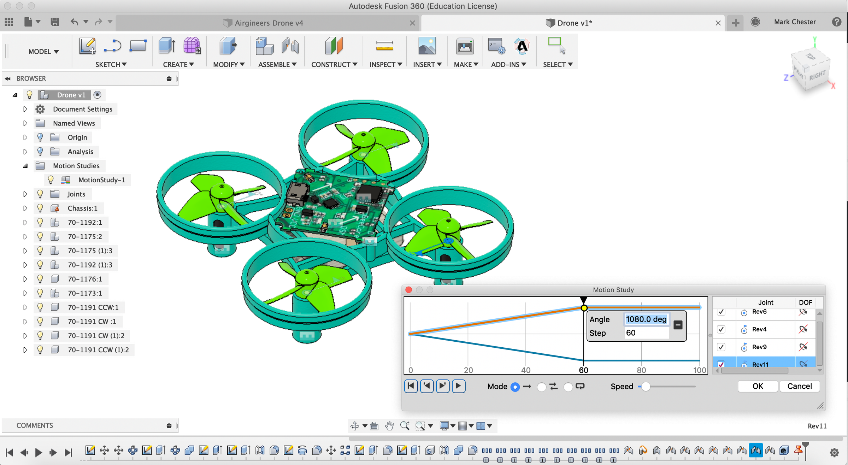The height and width of the screenshot is (465, 848).
Task: Uncheck the Rev6 joint checkbox
Action: pyautogui.click(x=722, y=312)
